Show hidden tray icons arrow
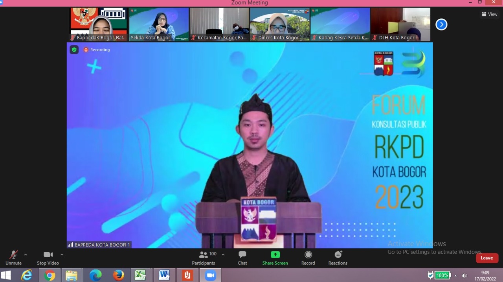This screenshot has width=503, height=282. 456,276
